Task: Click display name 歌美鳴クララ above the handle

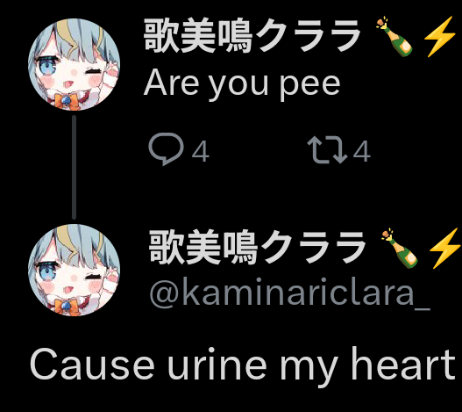Action: pos(257,247)
